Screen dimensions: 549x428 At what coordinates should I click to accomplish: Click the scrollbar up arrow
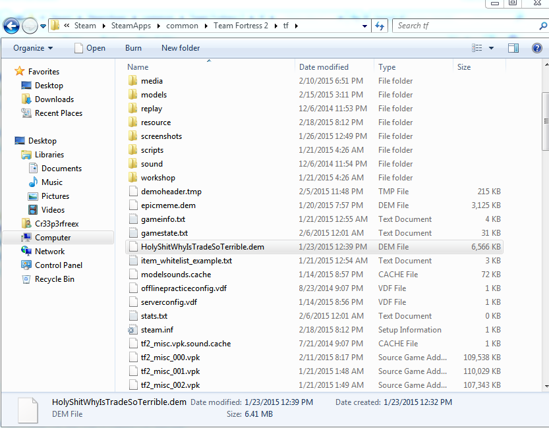click(546, 65)
